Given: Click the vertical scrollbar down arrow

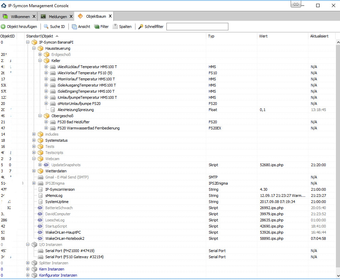Looking at the screenshot, I should pyautogui.click(x=338, y=276).
